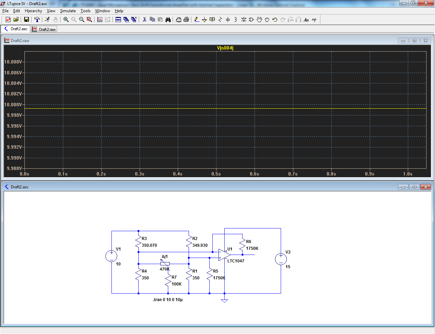
Task: Switch to the Draft2.asc tab
Action: (x=16, y=29)
